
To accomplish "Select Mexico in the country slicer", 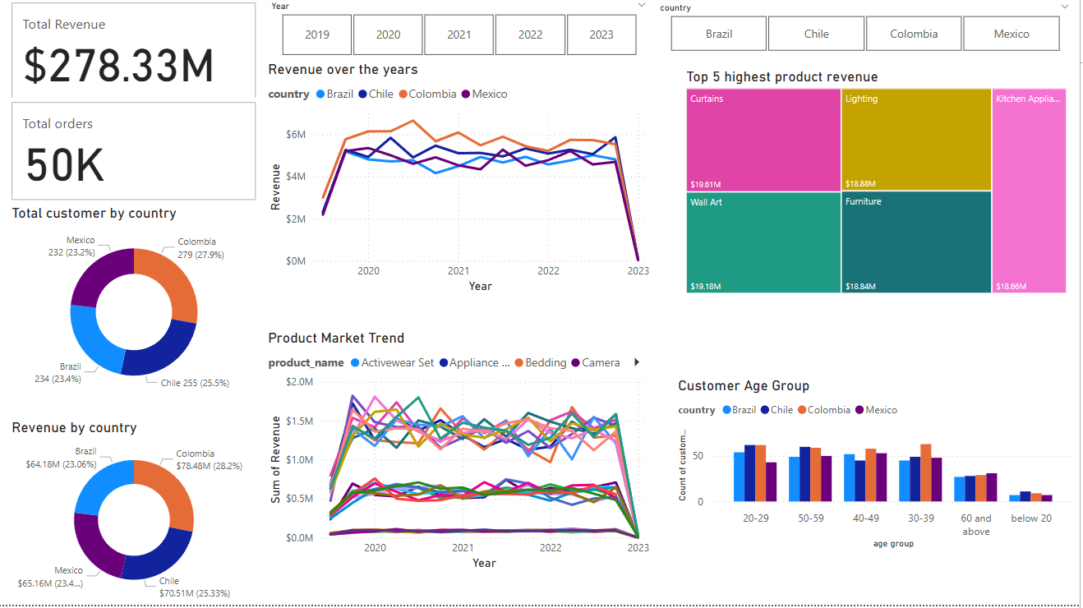I will 1012,34.
